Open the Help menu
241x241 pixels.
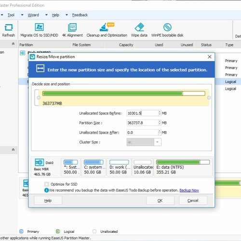pos(55,15)
